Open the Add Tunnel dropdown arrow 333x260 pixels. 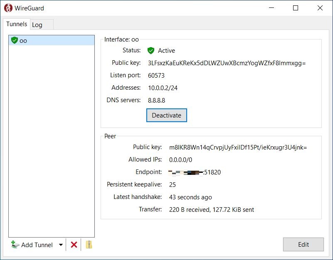coord(61,245)
